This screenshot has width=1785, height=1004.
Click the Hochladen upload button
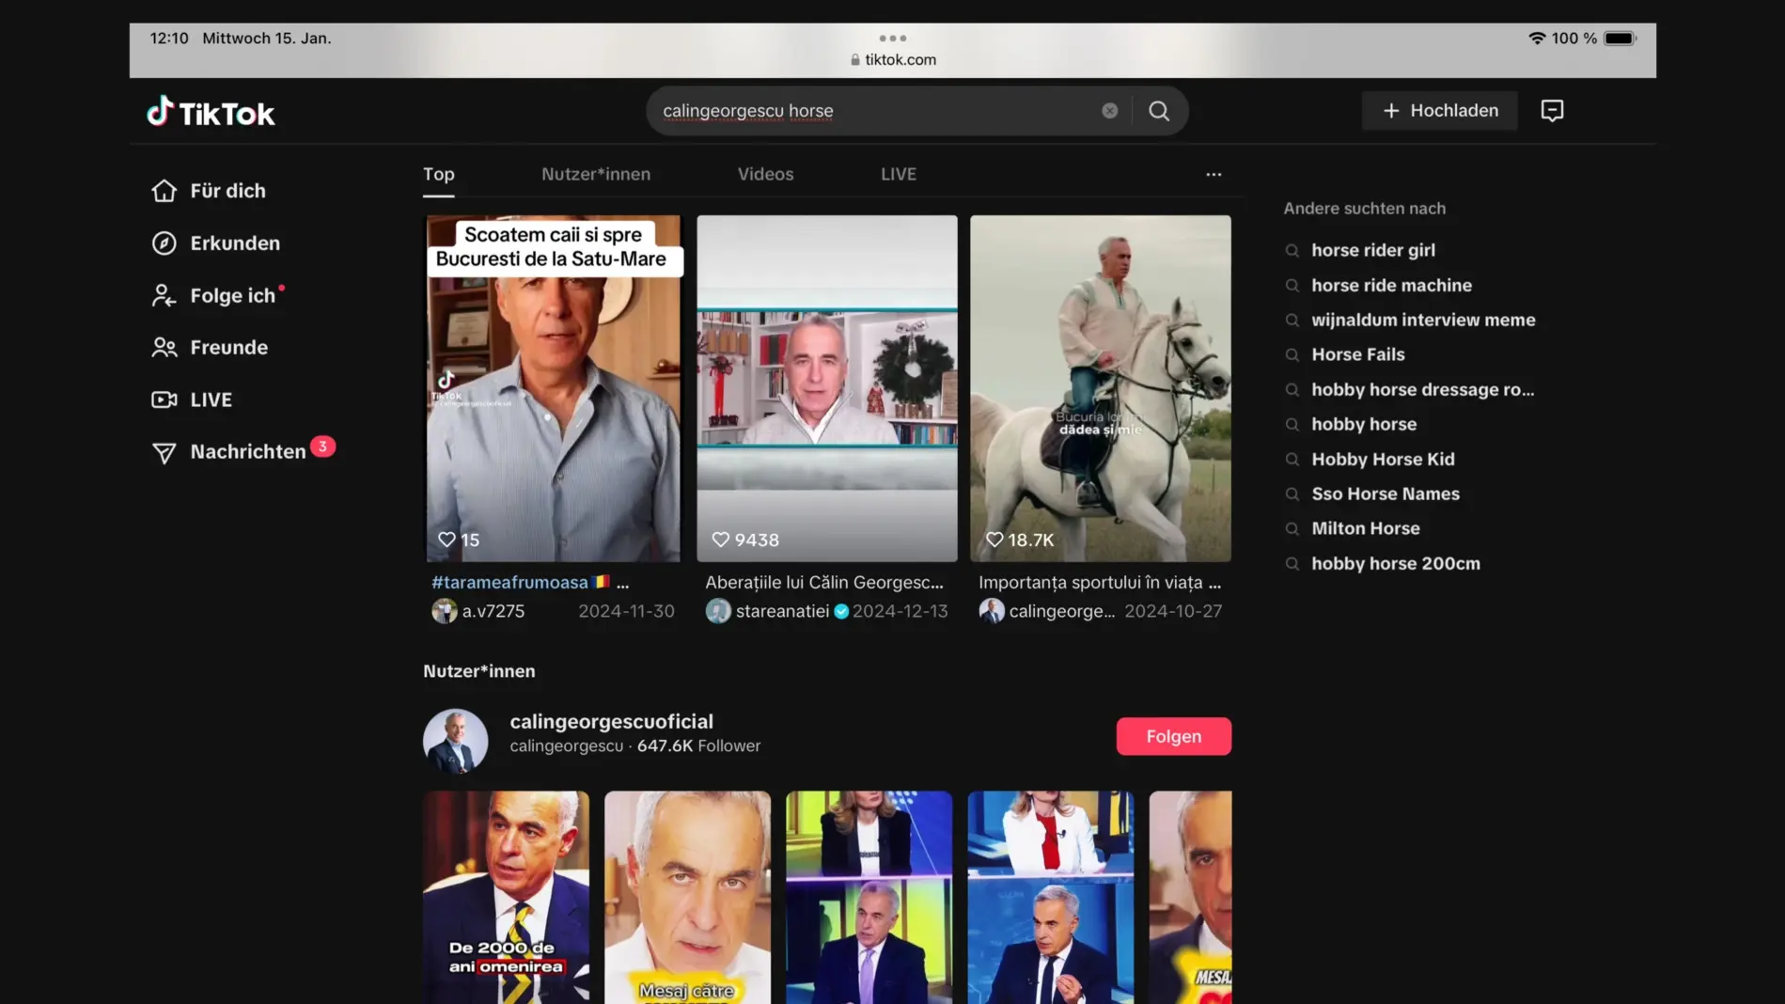pyautogui.click(x=1439, y=111)
